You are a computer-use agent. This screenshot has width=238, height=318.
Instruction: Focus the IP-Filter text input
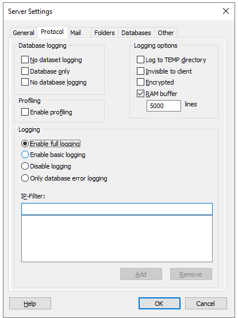(x=117, y=209)
